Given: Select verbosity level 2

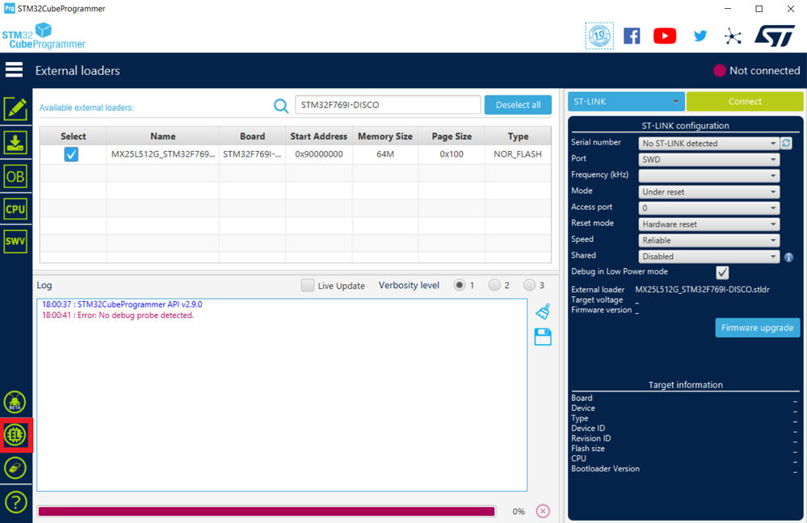Looking at the screenshot, I should 494,285.
